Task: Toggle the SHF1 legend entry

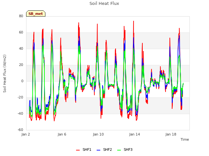Action: [x=84, y=149]
